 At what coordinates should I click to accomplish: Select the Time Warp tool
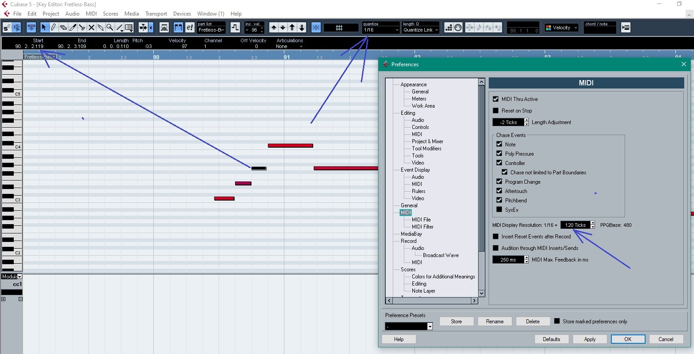(129, 28)
